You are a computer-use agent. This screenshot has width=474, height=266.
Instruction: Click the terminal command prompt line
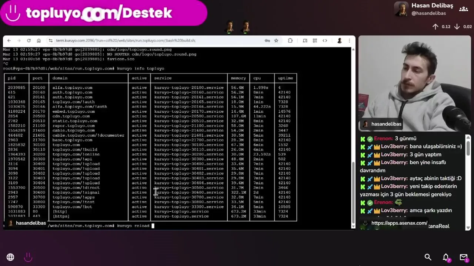point(100,226)
